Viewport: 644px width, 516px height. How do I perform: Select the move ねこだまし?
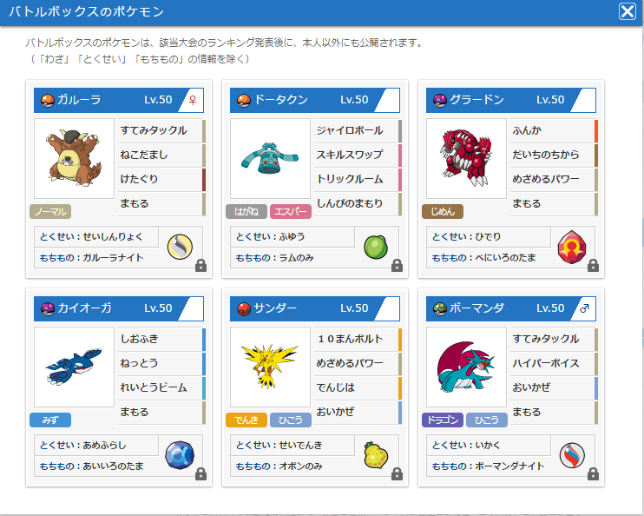click(161, 155)
